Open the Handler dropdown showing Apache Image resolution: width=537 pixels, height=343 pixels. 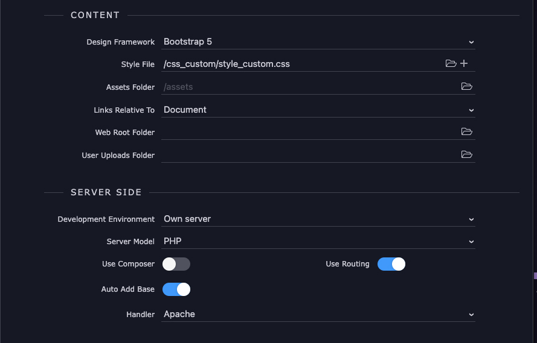(318, 314)
